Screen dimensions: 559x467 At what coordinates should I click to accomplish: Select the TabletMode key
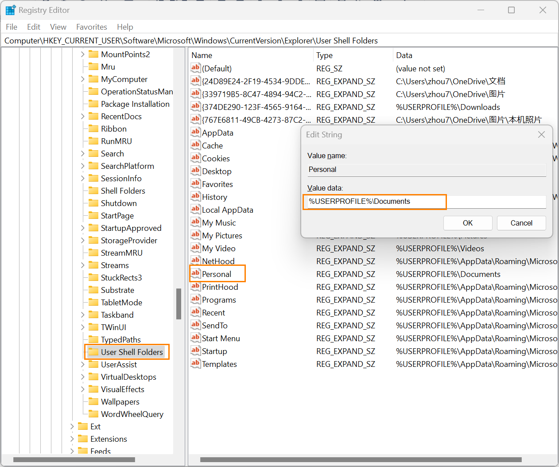click(121, 302)
